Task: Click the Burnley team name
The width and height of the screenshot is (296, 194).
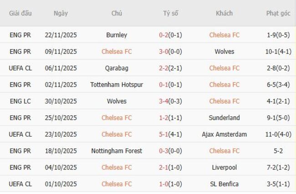Action: coord(117,35)
